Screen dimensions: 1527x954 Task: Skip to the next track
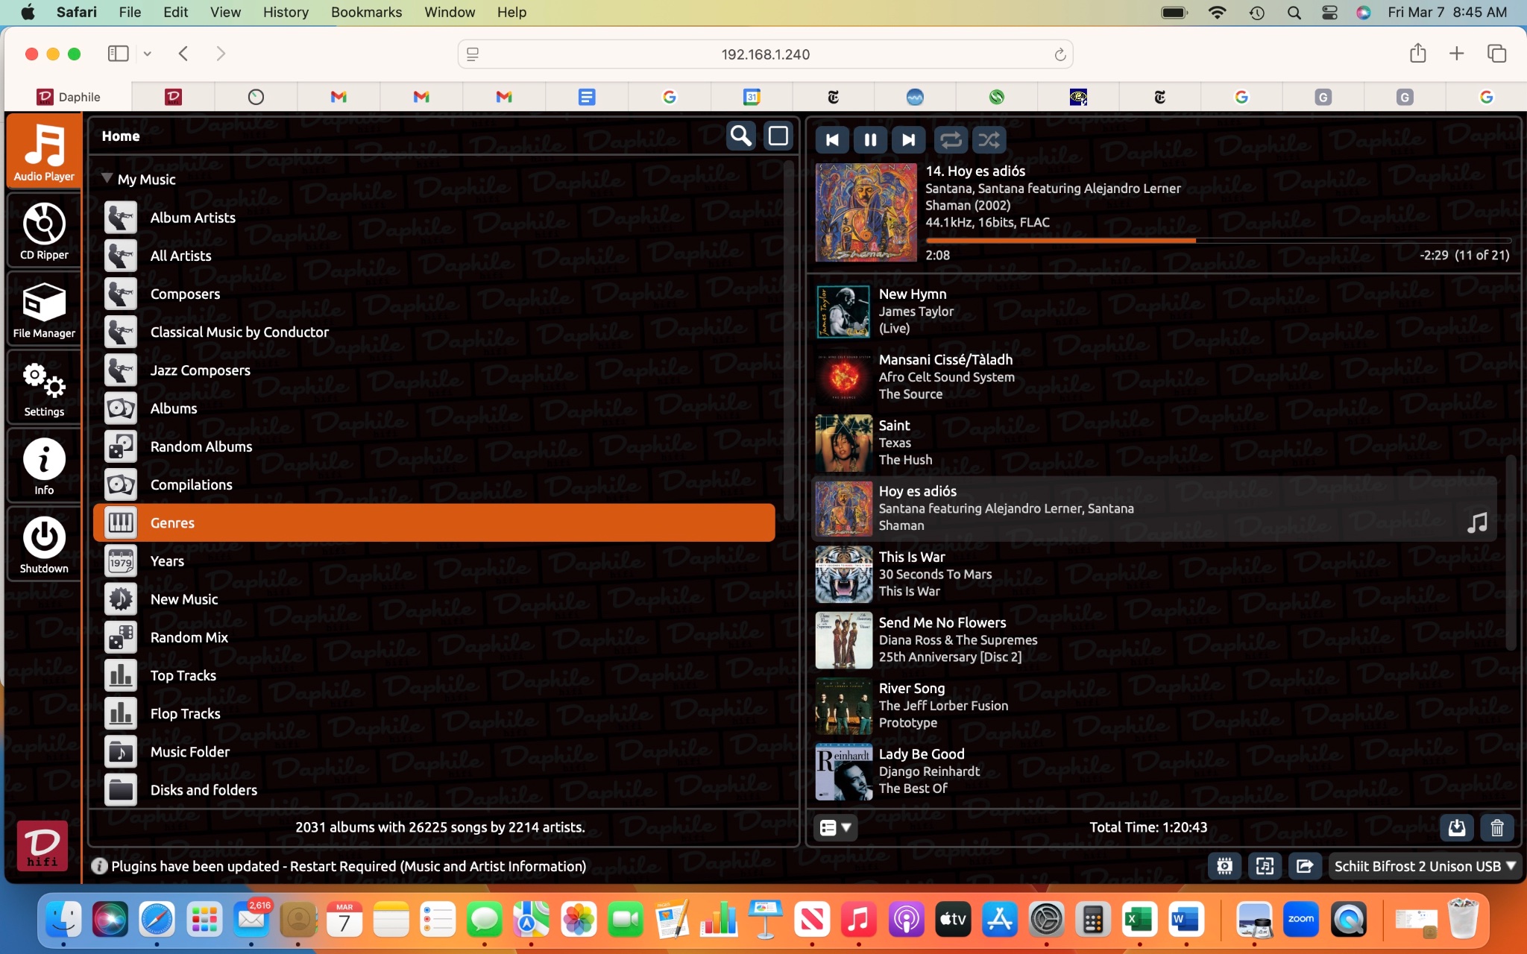point(908,139)
